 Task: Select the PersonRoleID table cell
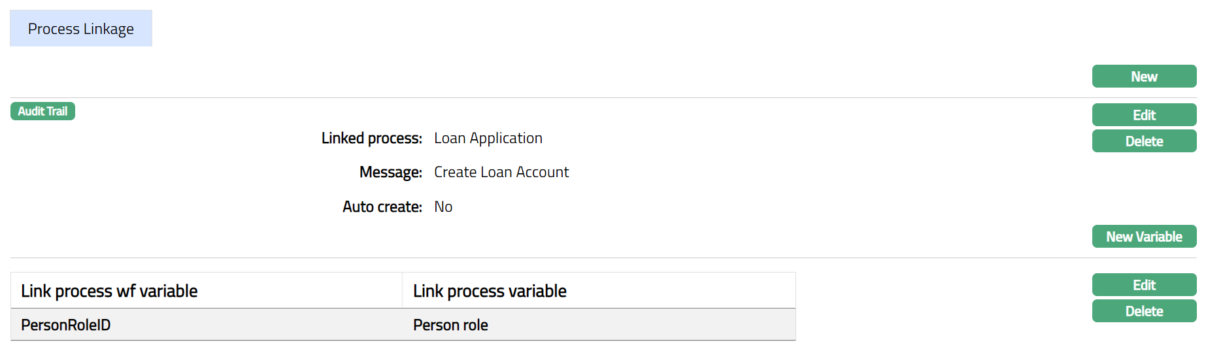(x=66, y=325)
